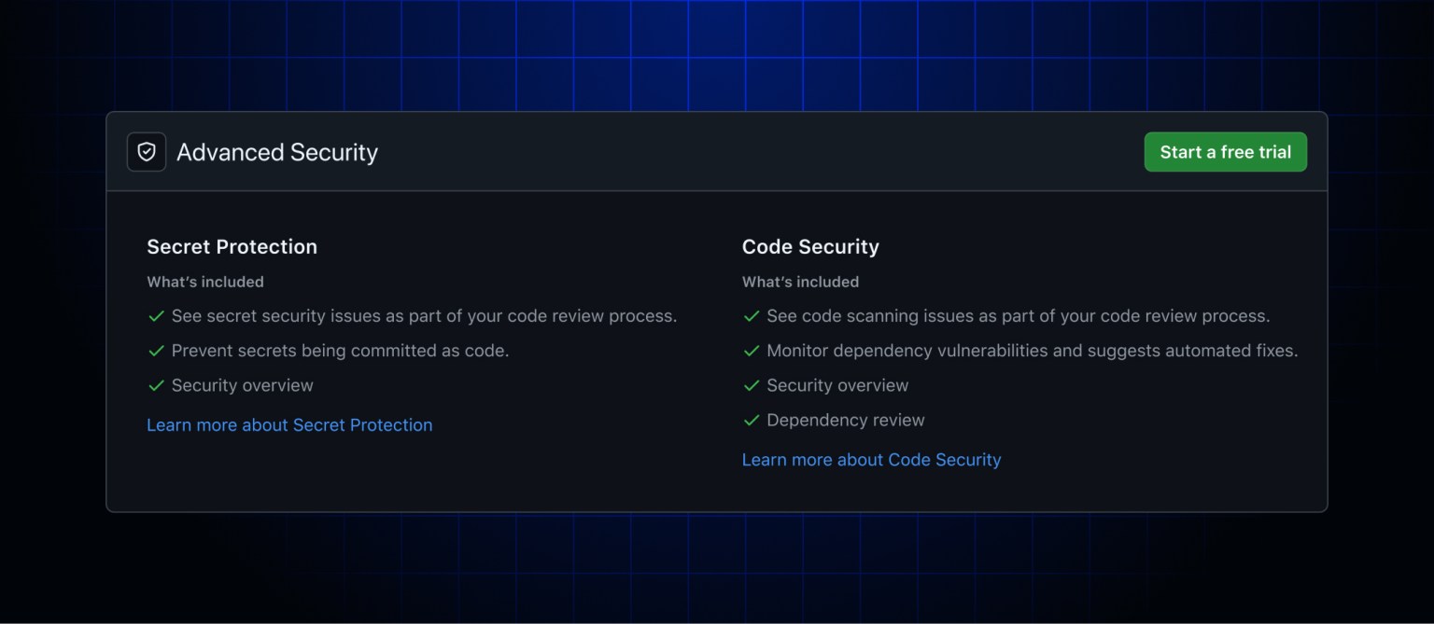1434x624 pixels.
Task: Click the checkmark beside Code Security's "Security overview"
Action: coord(752,385)
